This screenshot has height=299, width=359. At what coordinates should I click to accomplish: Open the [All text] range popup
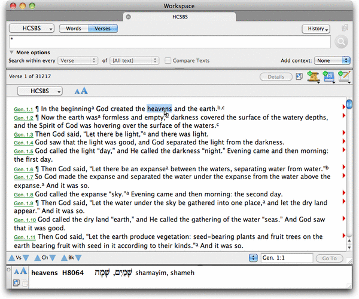point(135,60)
